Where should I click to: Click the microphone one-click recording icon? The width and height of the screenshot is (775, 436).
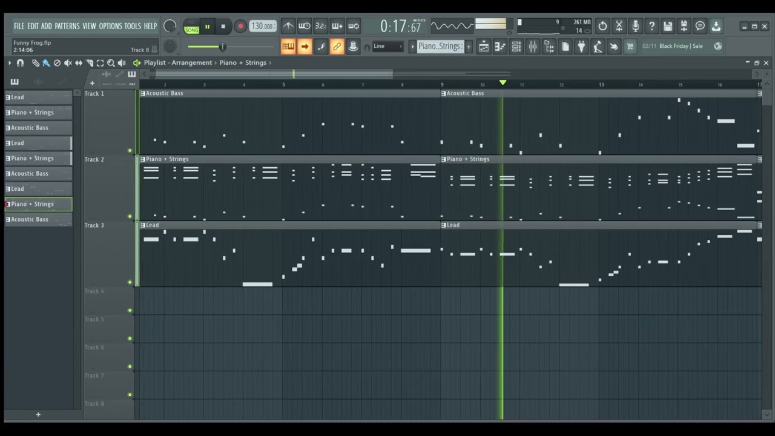(635, 26)
